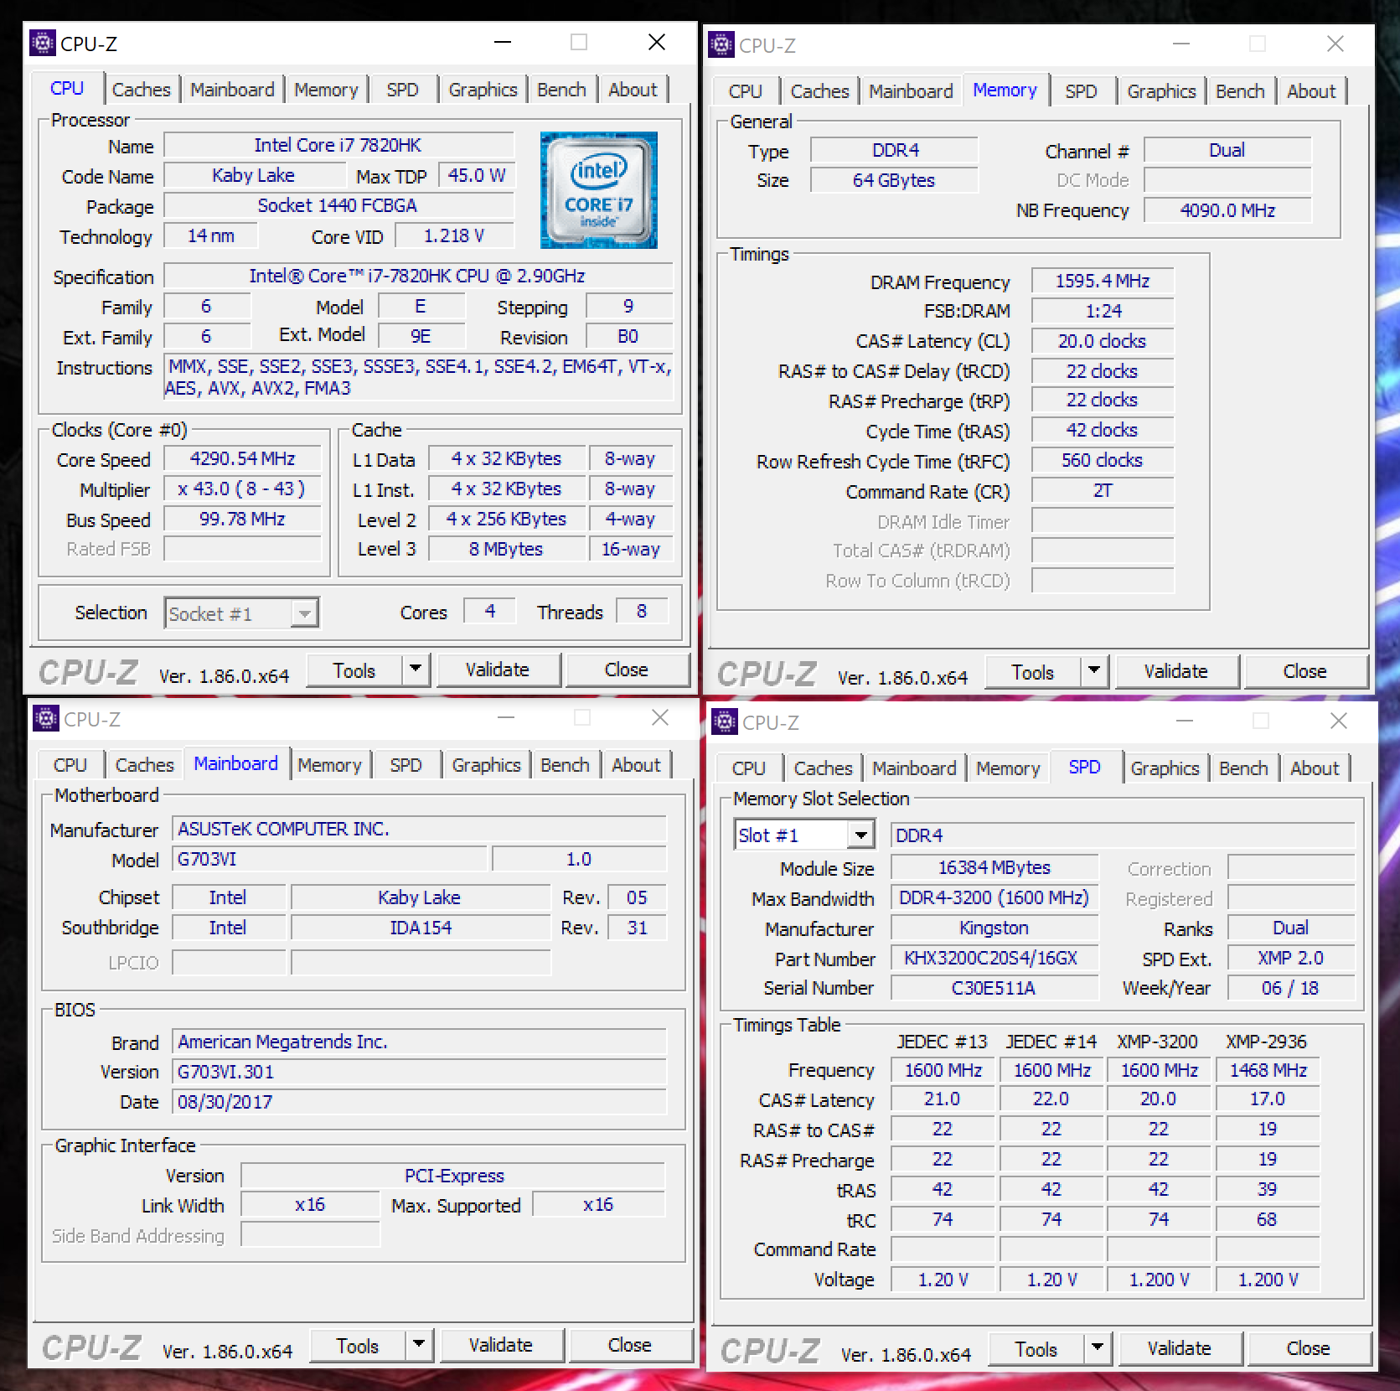Open the Tools dropdown arrow in the SPD-tab window
Image resolution: width=1400 pixels, height=1391 pixels.
pos(1098,1348)
